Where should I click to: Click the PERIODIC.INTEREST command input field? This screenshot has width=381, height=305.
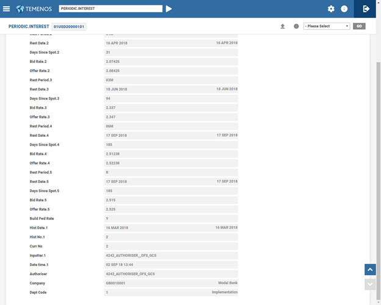click(111, 9)
